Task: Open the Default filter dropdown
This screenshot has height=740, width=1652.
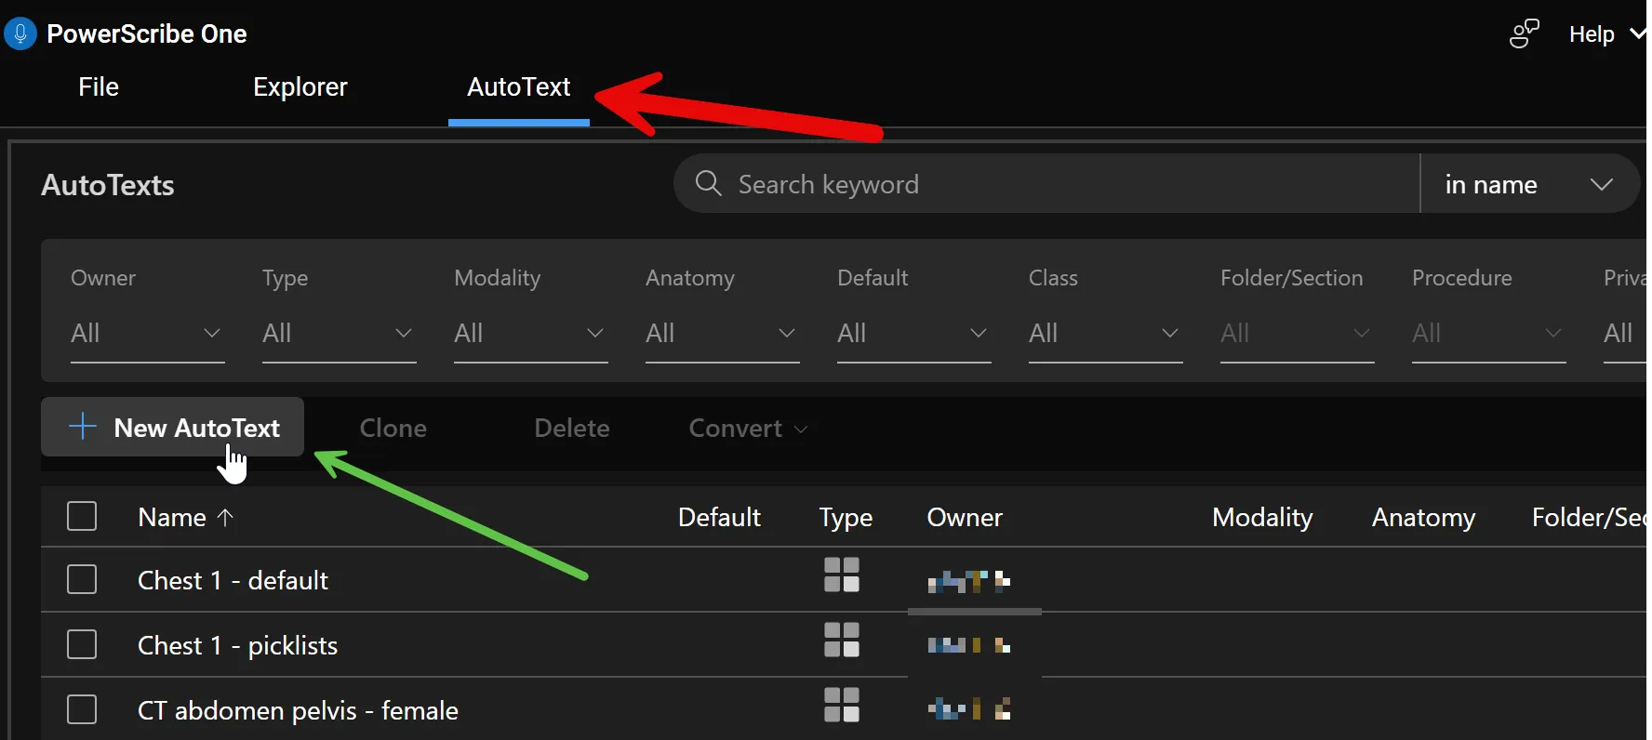Action: (x=913, y=333)
